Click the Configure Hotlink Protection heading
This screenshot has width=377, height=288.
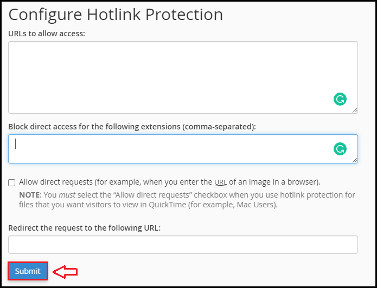116,15
